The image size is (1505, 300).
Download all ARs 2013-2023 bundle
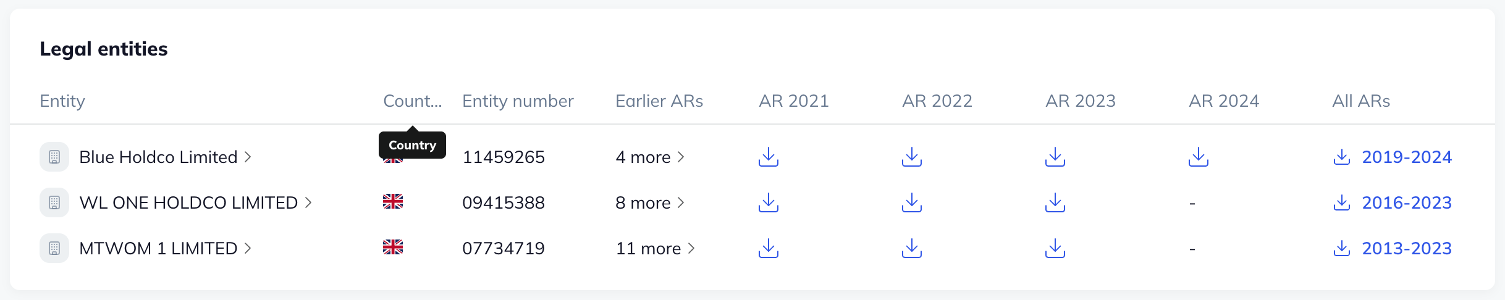point(1393,248)
